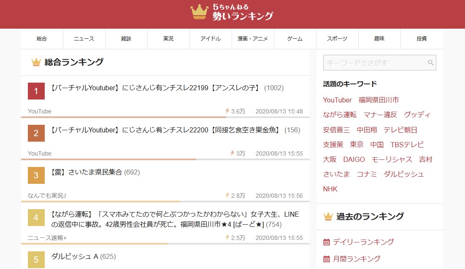This screenshot has height=269, width=465.
Task: Click the rank 5 number badge
Action: click(36, 260)
